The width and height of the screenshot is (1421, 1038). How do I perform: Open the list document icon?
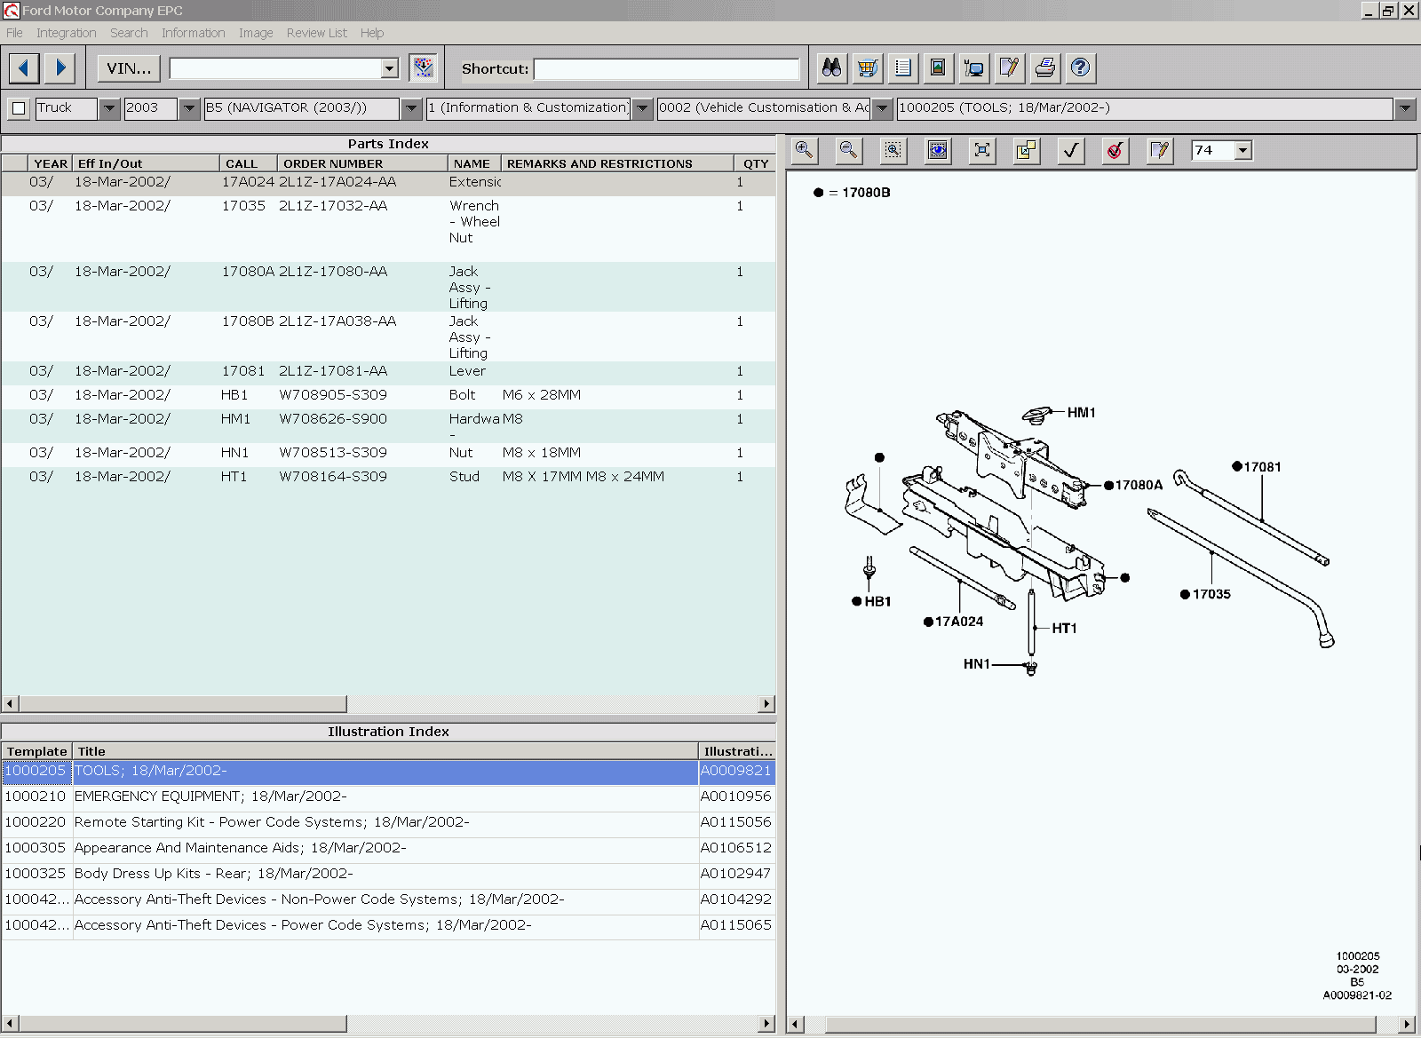pos(903,67)
